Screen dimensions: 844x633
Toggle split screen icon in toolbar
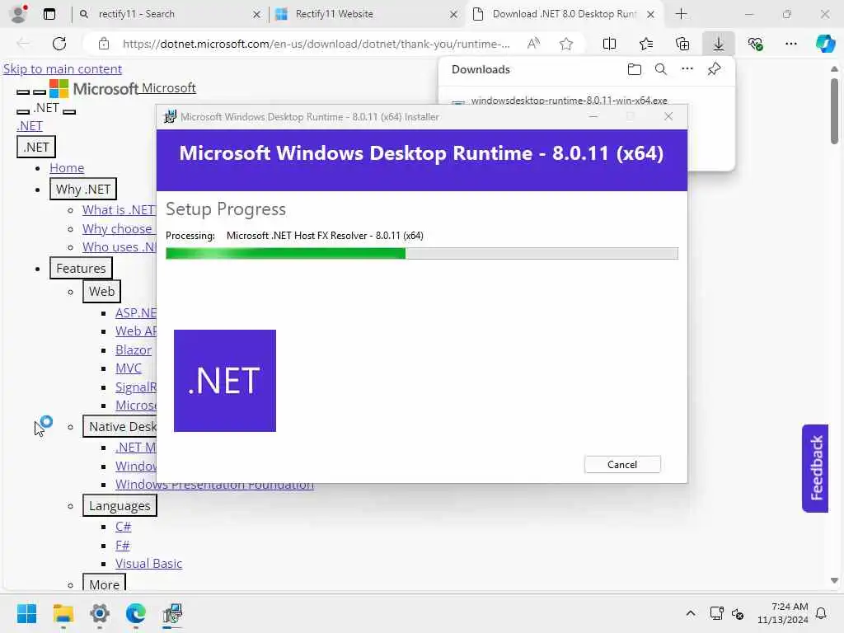(x=609, y=44)
